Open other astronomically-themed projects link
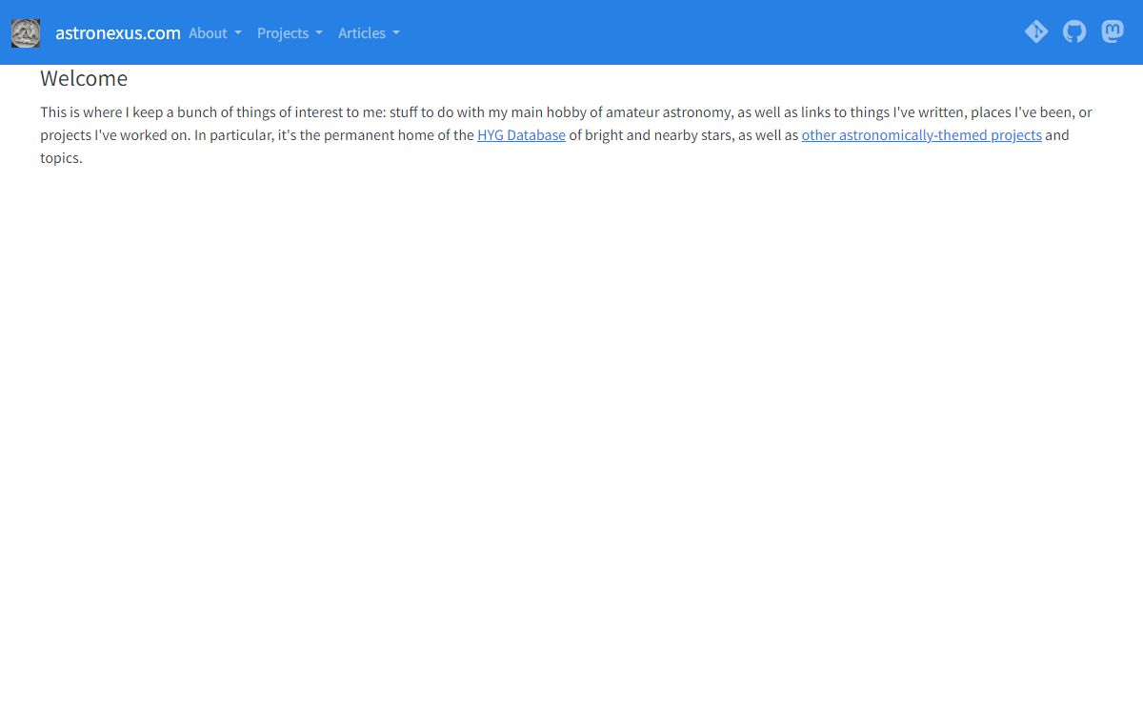The image size is (1143, 705). coord(922,135)
